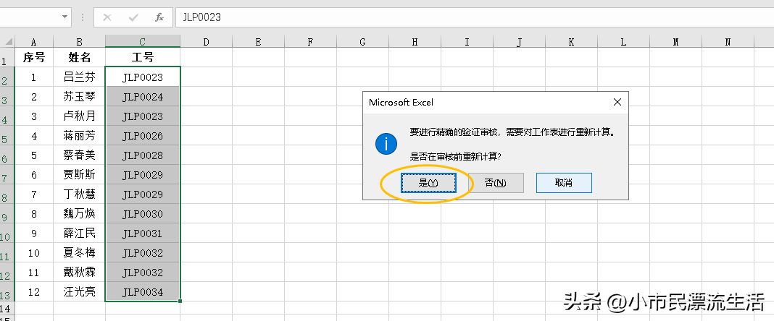
Task: Select column M header
Action: click(x=675, y=42)
